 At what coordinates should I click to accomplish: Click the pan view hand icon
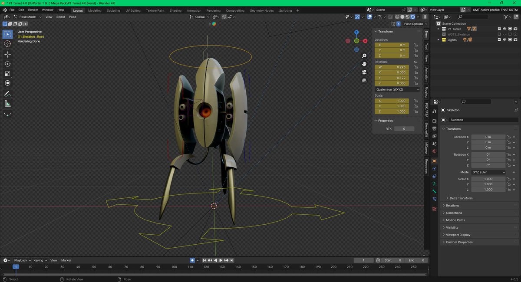pos(364,64)
